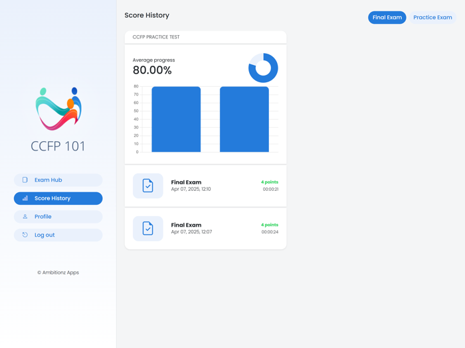465x348 pixels.
Task: Click the 4 points label of 12:07 exam
Action: point(270,225)
